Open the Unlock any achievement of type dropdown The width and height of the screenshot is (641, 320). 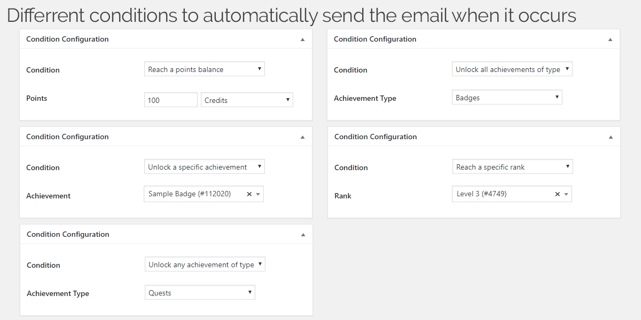pyautogui.click(x=205, y=265)
